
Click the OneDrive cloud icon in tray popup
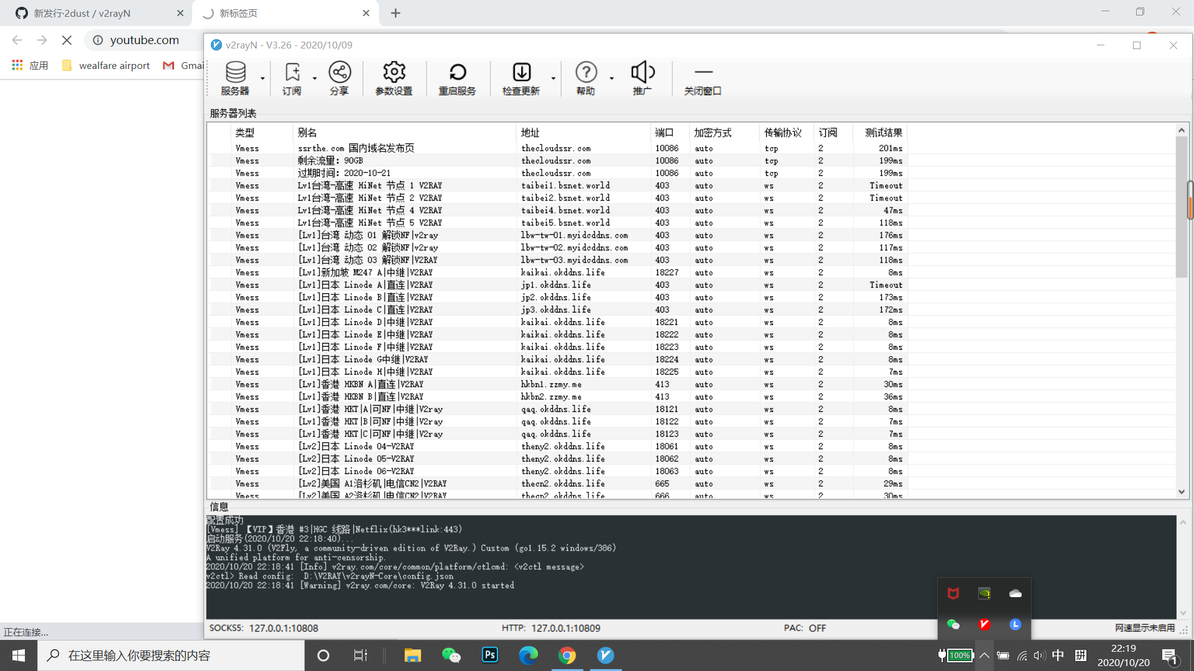(x=1016, y=593)
